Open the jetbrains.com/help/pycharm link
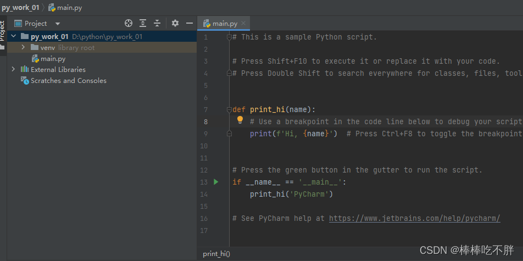523x261 pixels. [415, 219]
